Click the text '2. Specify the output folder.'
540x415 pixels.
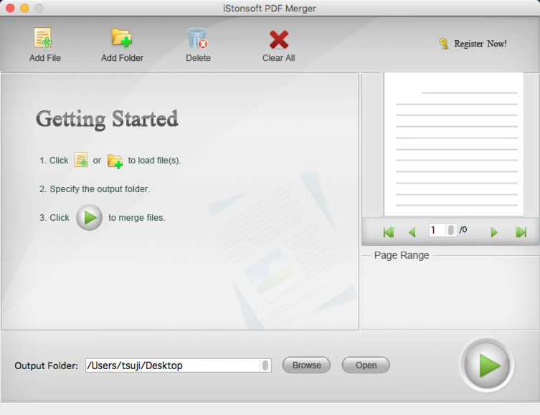(95, 189)
